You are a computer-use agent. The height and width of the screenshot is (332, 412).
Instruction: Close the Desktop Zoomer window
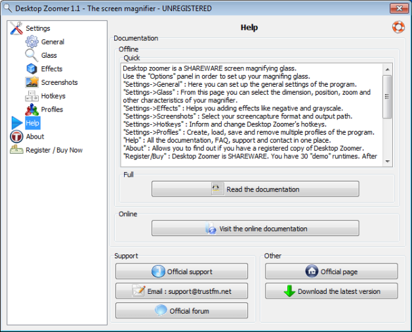coord(399,8)
